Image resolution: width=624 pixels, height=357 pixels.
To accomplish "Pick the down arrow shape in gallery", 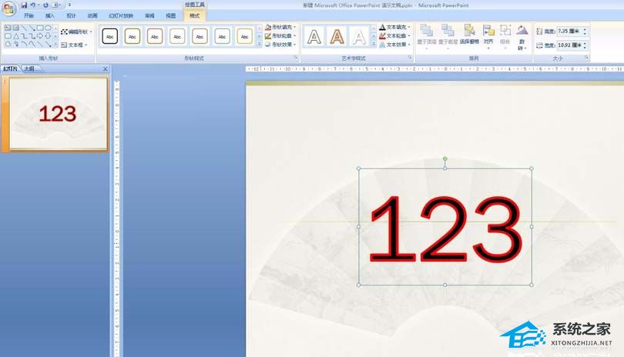I will [x=48, y=36].
